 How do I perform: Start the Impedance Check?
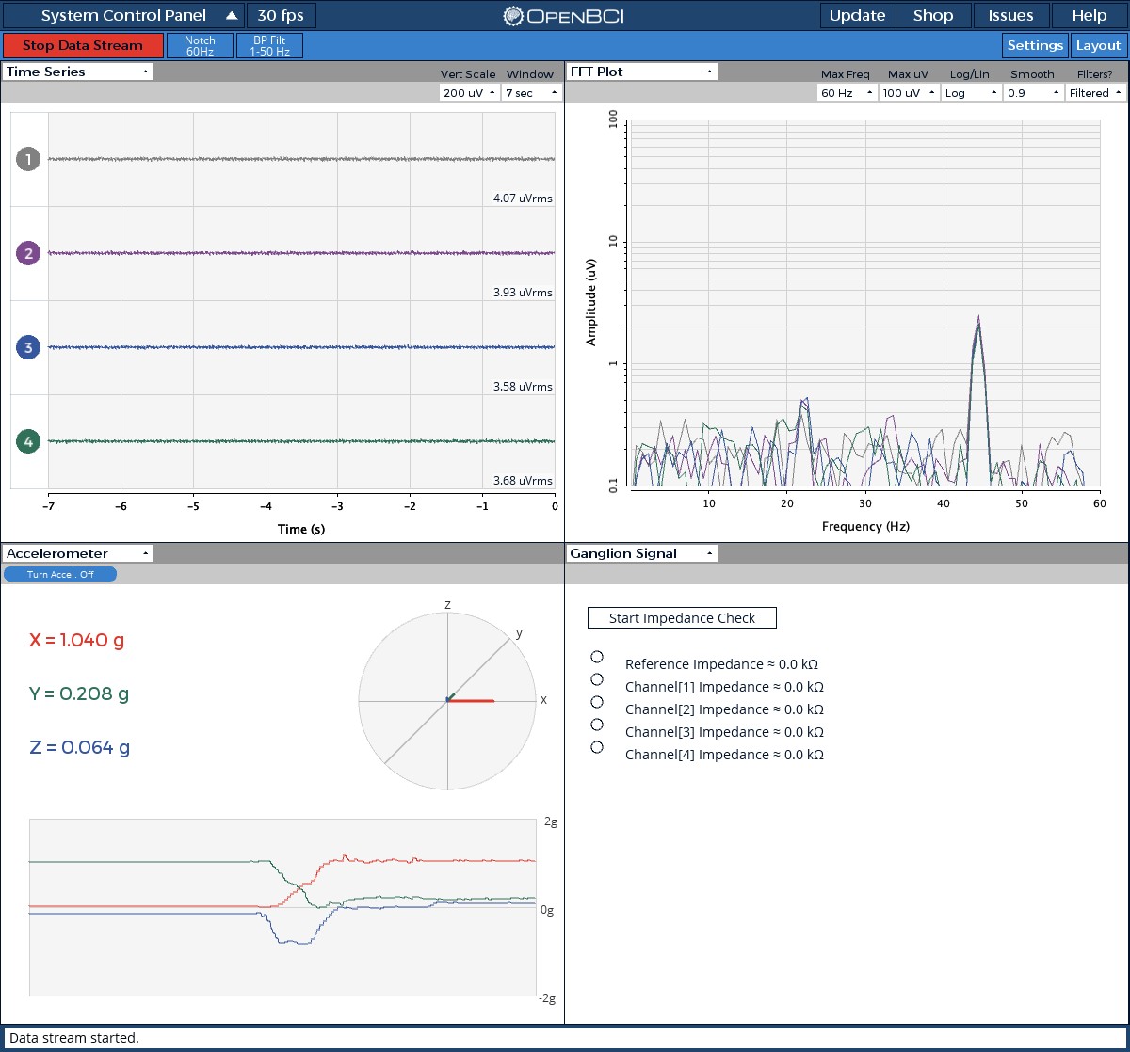(682, 617)
